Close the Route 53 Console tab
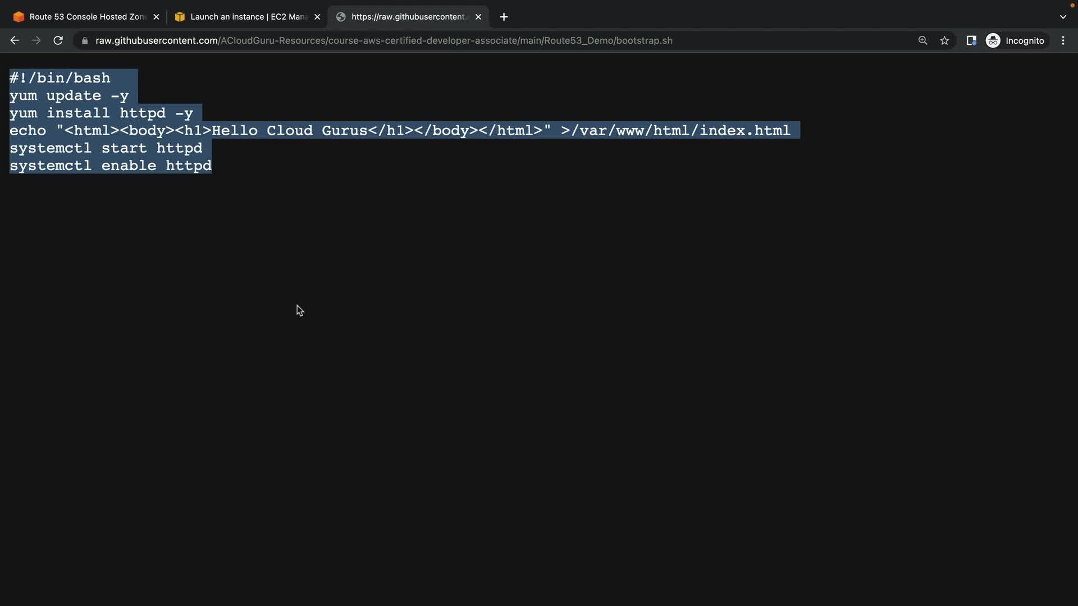Viewport: 1078px width, 606px height. point(156,17)
